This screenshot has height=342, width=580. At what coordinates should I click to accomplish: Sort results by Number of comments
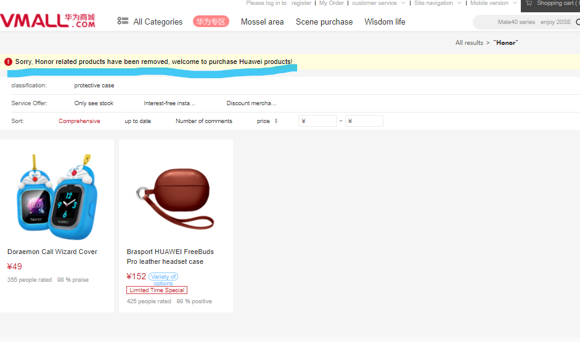coord(204,121)
